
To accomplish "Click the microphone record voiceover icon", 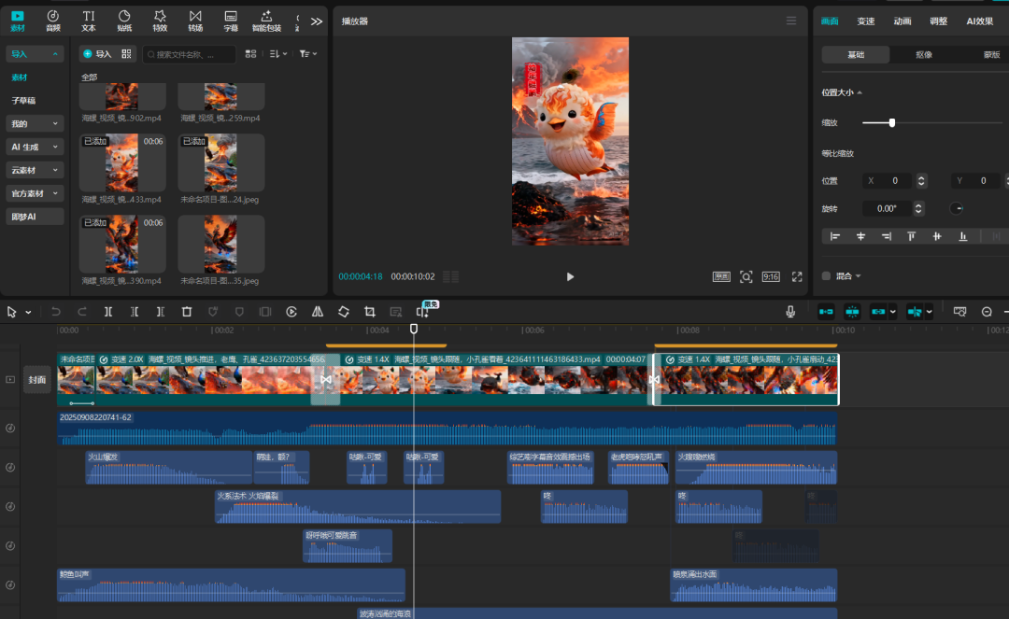I will [790, 312].
